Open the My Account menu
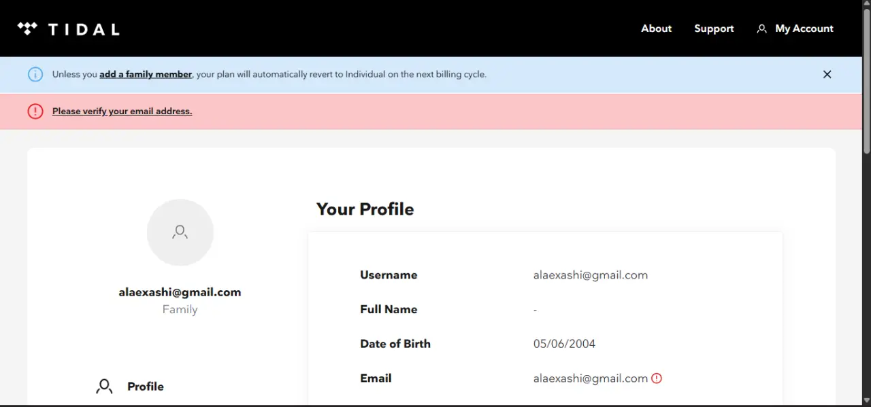 coord(795,29)
